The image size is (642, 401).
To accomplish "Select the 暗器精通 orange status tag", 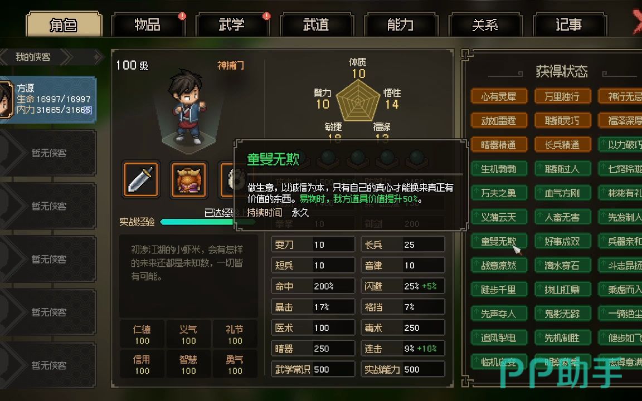I will pos(499,145).
